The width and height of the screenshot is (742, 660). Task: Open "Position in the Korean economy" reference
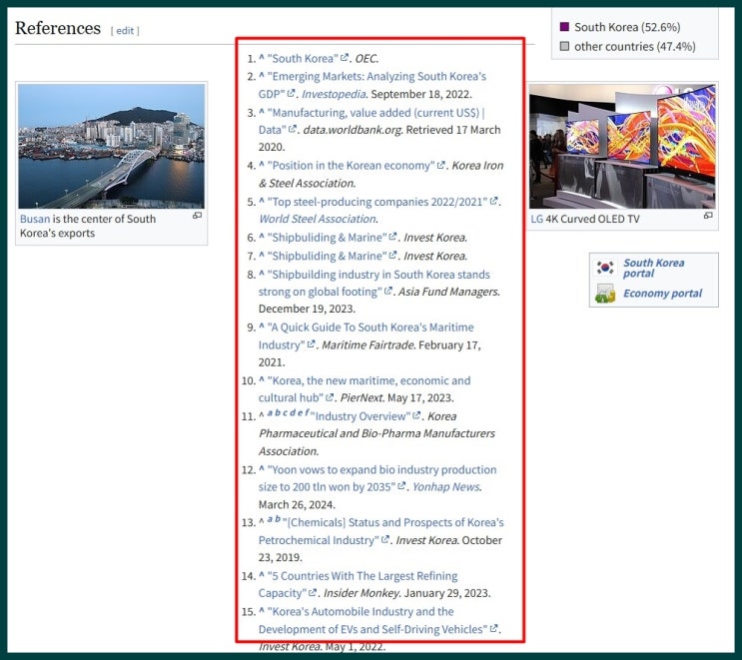[351, 166]
